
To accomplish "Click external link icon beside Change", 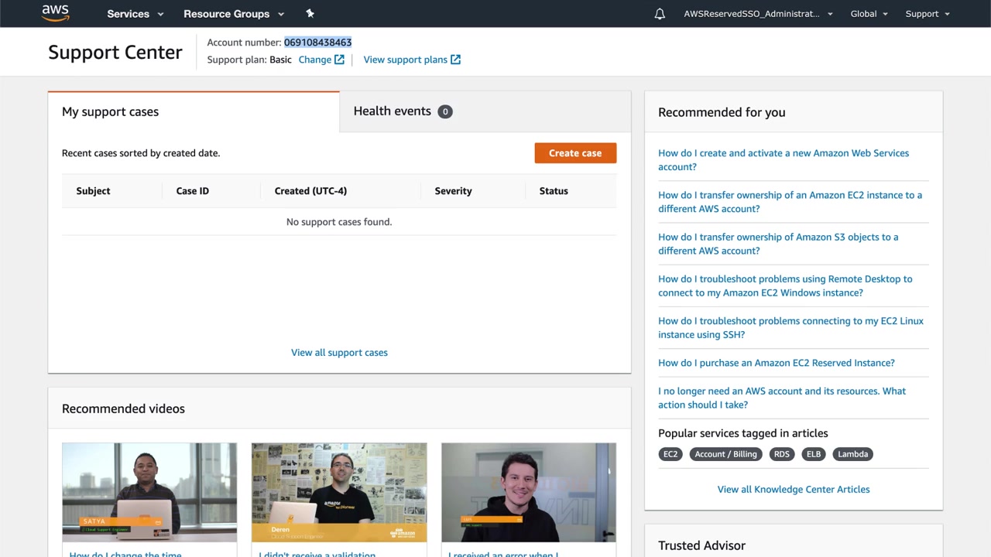I will coord(339,60).
